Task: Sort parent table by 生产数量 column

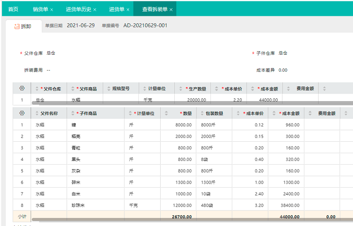Action: point(180,89)
